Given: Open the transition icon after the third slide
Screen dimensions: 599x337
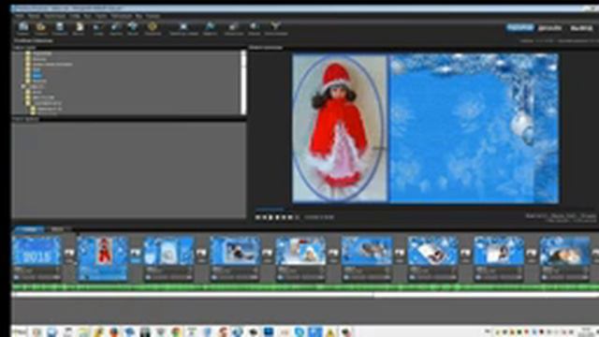Looking at the screenshot, I should [201, 253].
